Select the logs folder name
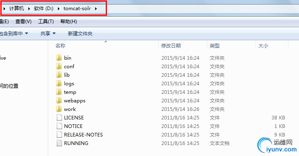This screenshot has width=299, height=156. coord(69,84)
